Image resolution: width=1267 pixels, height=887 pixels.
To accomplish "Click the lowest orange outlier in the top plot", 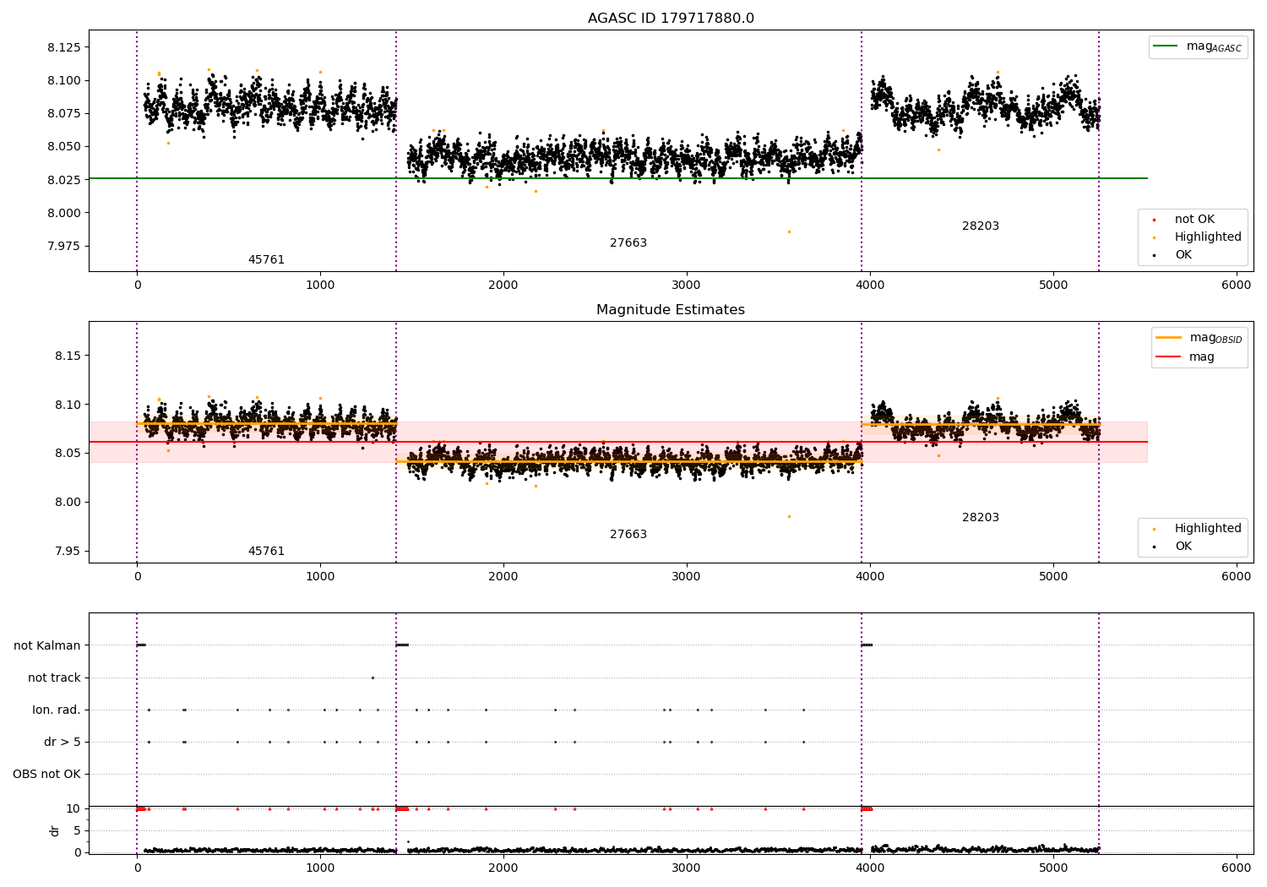I will 789,231.
